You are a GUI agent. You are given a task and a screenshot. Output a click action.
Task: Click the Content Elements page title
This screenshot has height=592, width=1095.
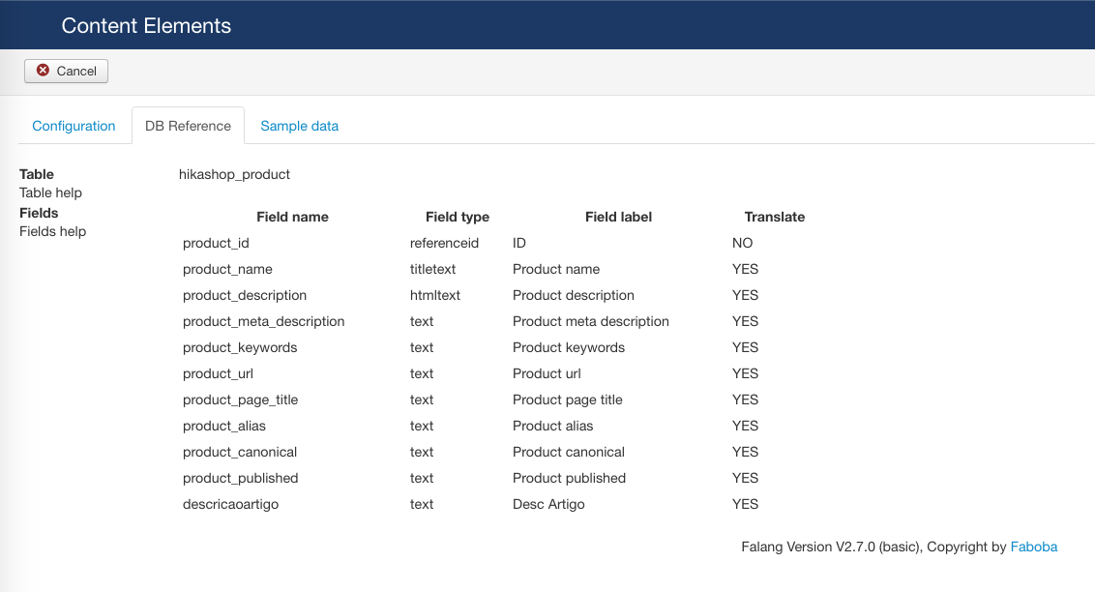146,25
